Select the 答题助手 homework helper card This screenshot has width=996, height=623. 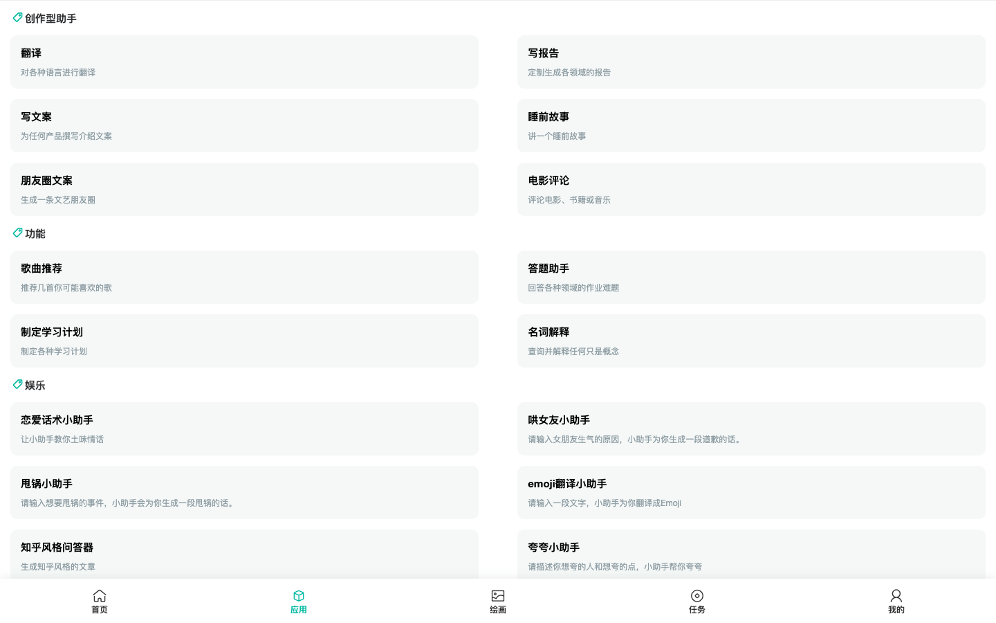click(x=751, y=278)
